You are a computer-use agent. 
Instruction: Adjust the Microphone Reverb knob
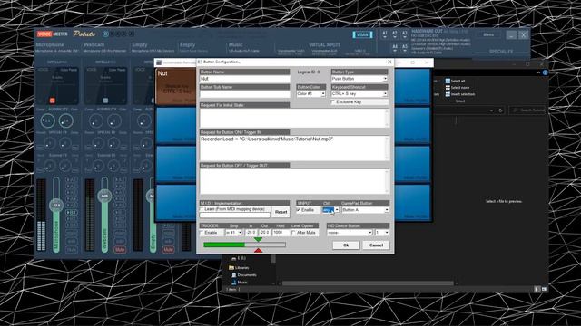point(49,143)
